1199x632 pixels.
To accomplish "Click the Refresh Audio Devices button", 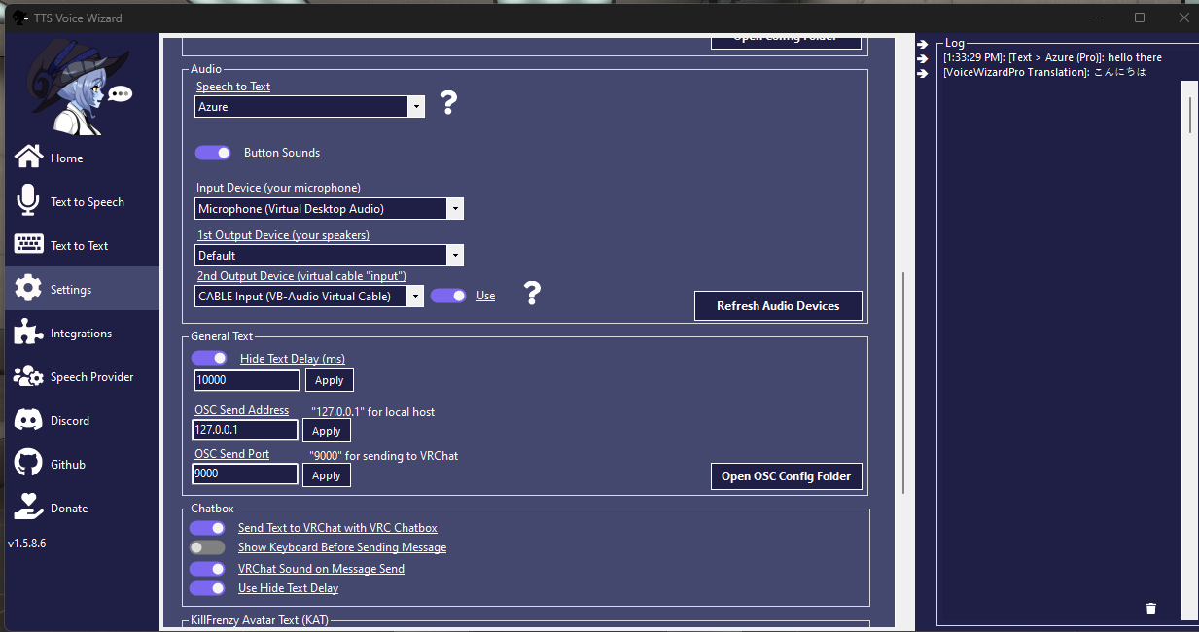I will pos(778,305).
